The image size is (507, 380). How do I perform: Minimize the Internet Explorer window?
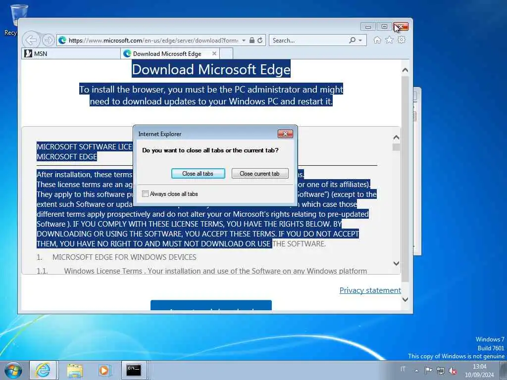coord(368,27)
